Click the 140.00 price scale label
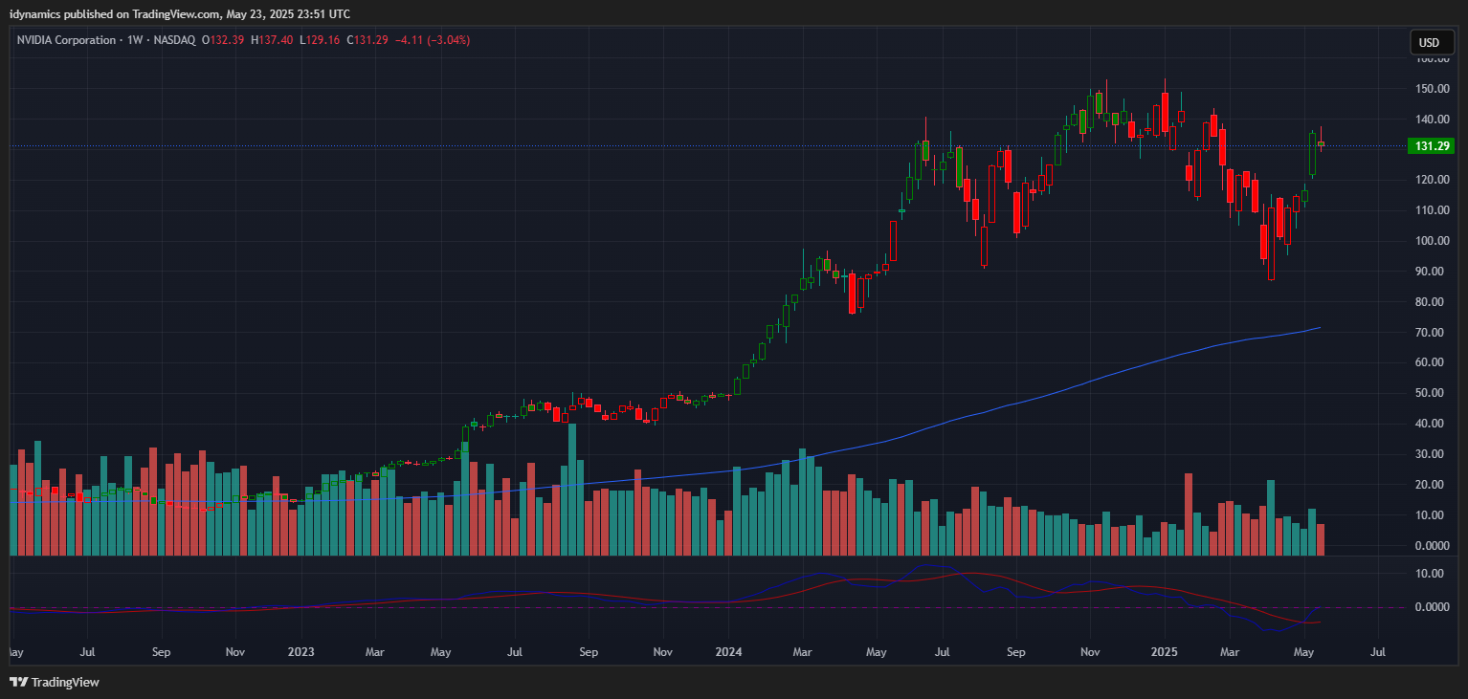The height and width of the screenshot is (699, 1468). (1432, 120)
